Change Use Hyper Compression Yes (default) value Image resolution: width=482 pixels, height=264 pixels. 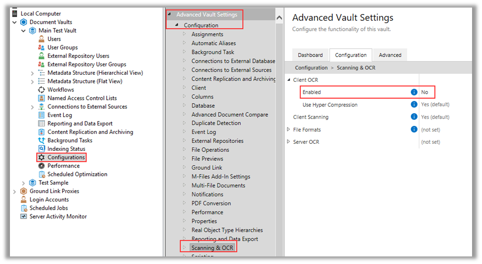[x=435, y=105]
